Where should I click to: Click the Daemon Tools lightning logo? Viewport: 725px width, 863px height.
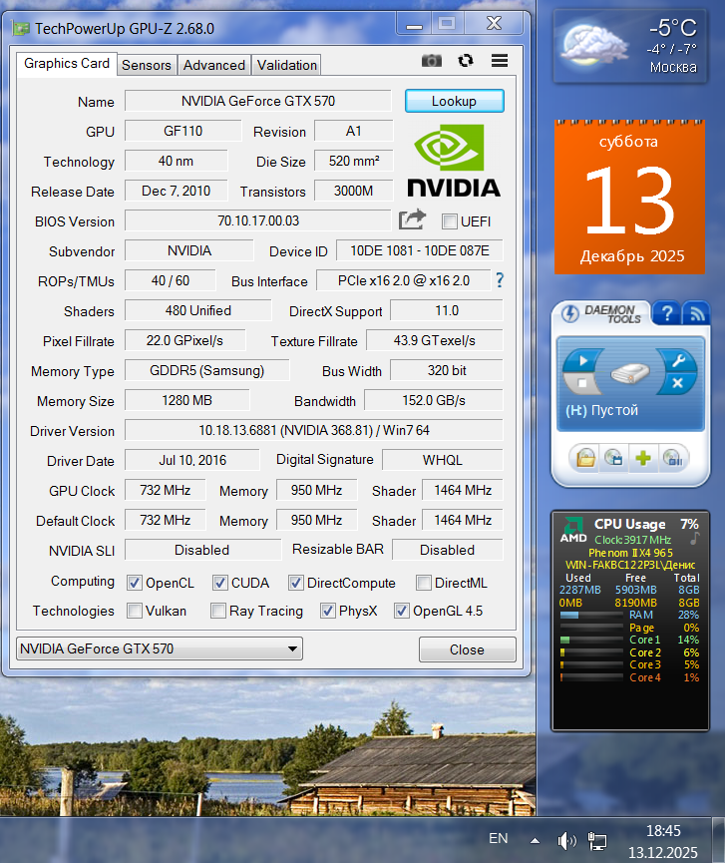[x=569, y=313]
